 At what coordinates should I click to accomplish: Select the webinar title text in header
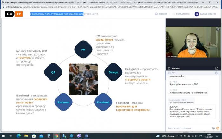57,14
